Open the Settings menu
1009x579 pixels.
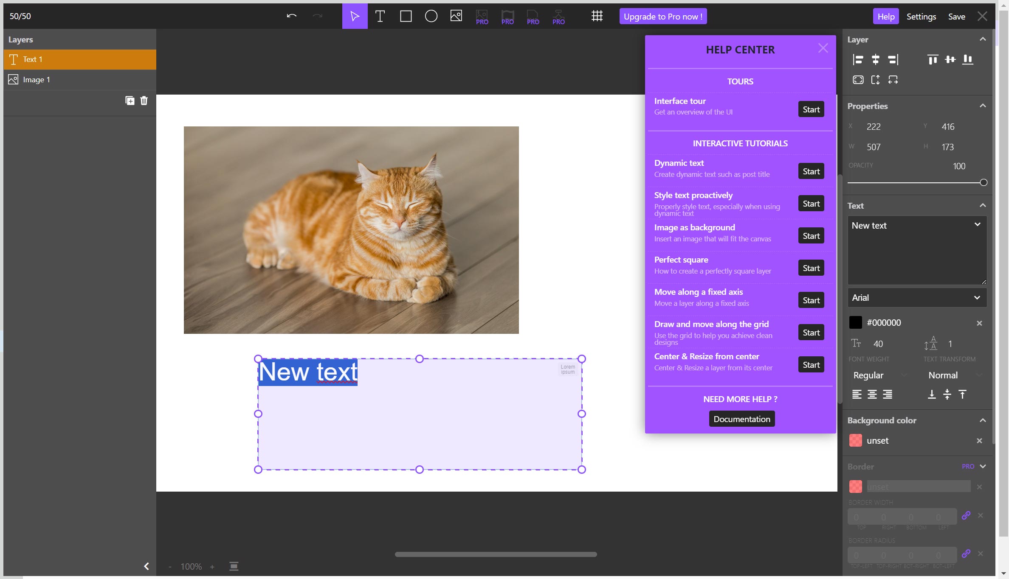(x=921, y=16)
